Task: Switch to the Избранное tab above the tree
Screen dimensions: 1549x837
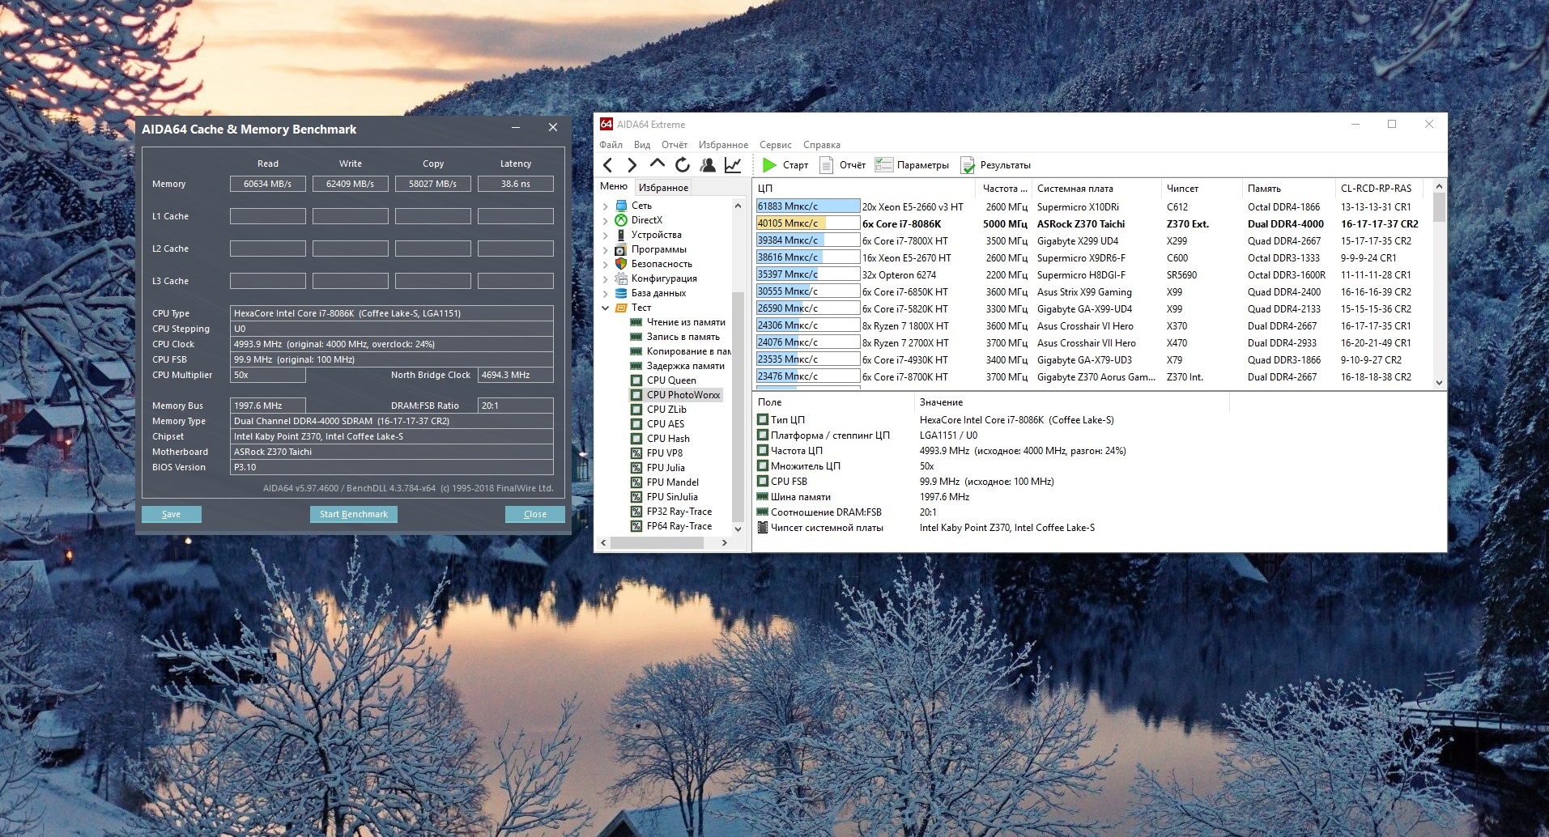Action: pyautogui.click(x=663, y=188)
